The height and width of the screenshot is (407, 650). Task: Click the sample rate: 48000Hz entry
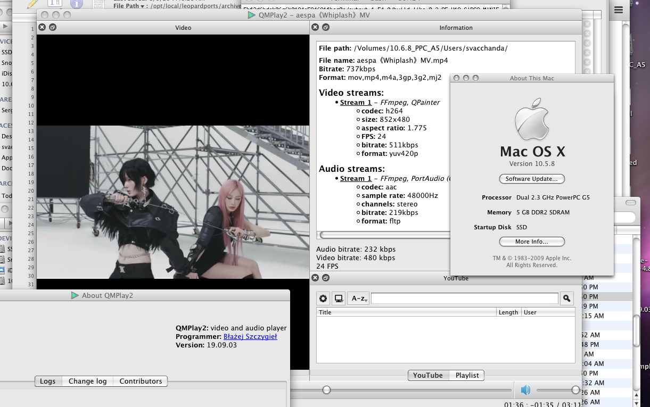point(400,195)
